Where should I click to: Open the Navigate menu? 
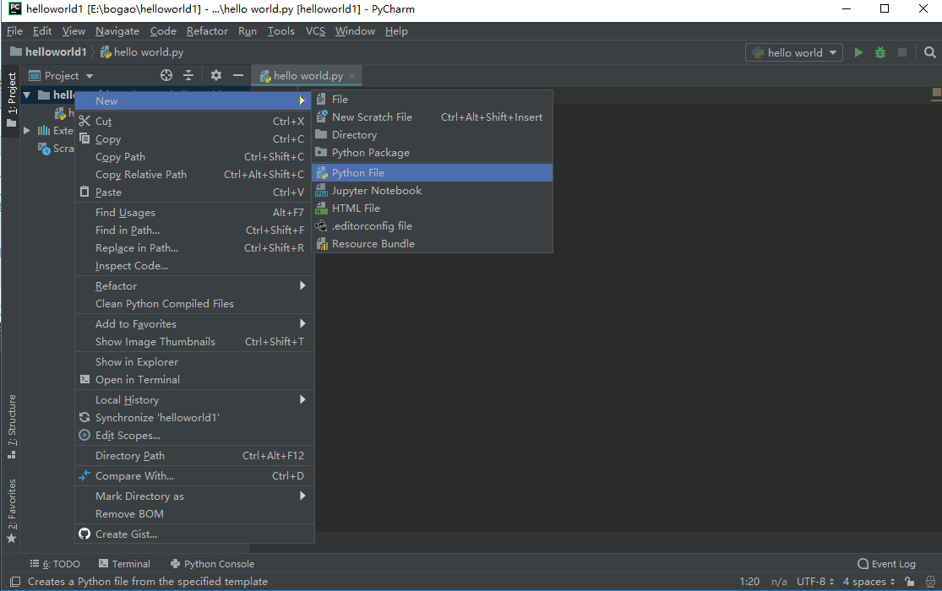(x=117, y=31)
